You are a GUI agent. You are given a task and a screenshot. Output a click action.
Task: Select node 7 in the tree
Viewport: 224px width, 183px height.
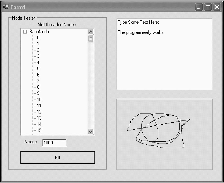(x=38, y=81)
